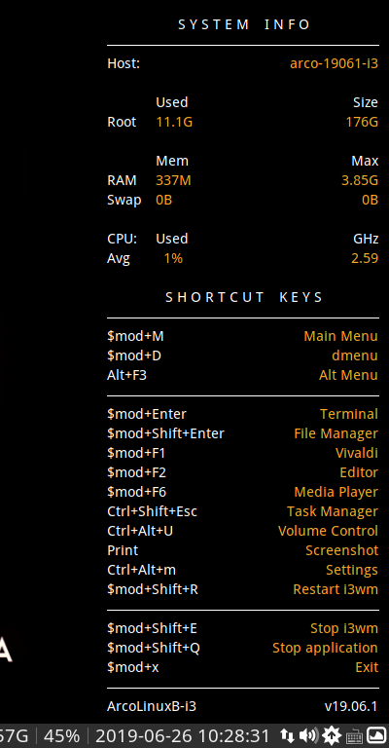
Task: Click the gear-shaped tray icon
Action: click(332, 735)
